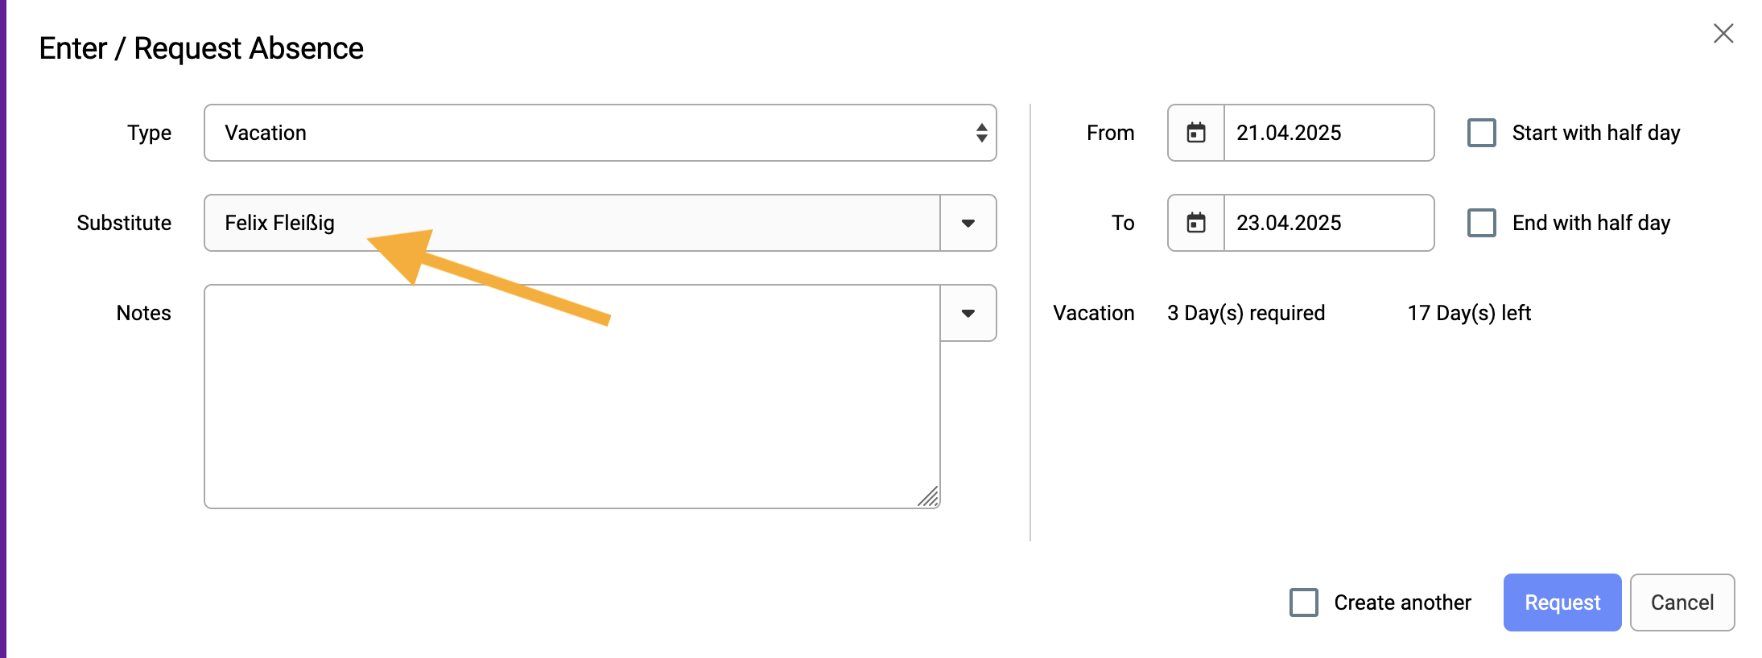Click the Type selector up-down arrows
1762x658 pixels.
981,133
